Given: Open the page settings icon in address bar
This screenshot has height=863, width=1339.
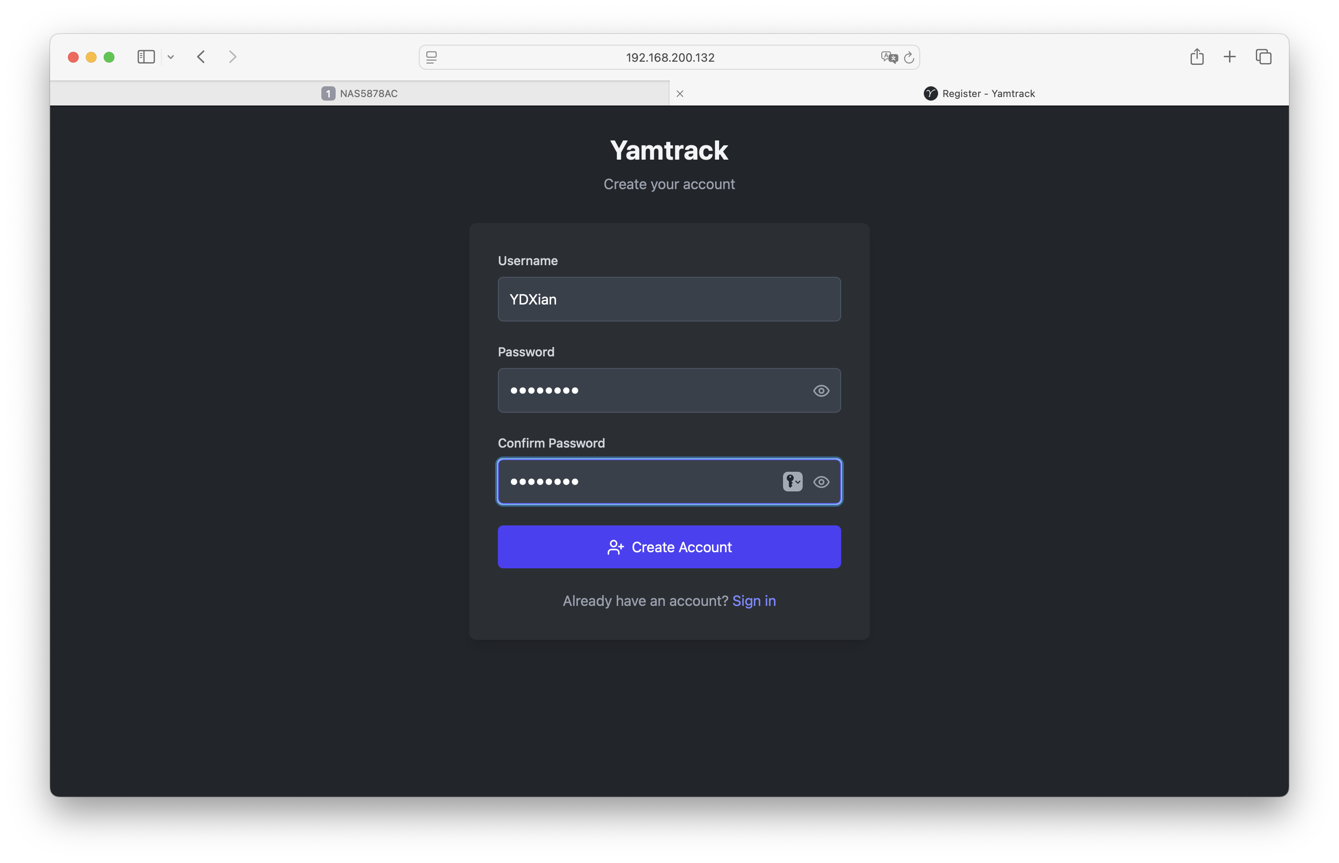Looking at the screenshot, I should tap(431, 57).
